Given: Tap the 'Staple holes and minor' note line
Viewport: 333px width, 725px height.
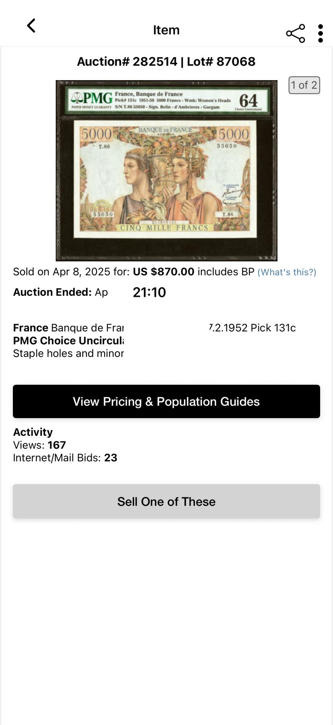Looking at the screenshot, I should (x=68, y=354).
